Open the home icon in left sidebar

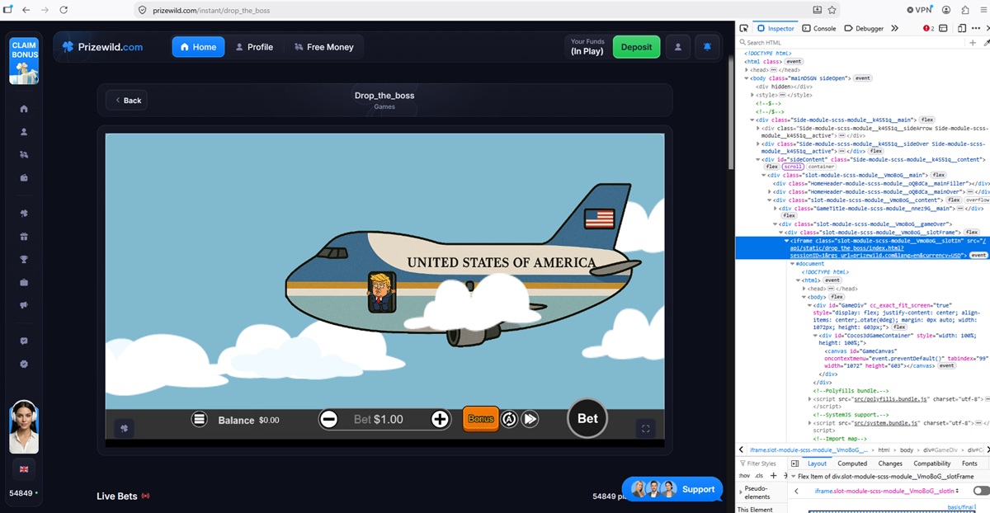24,109
